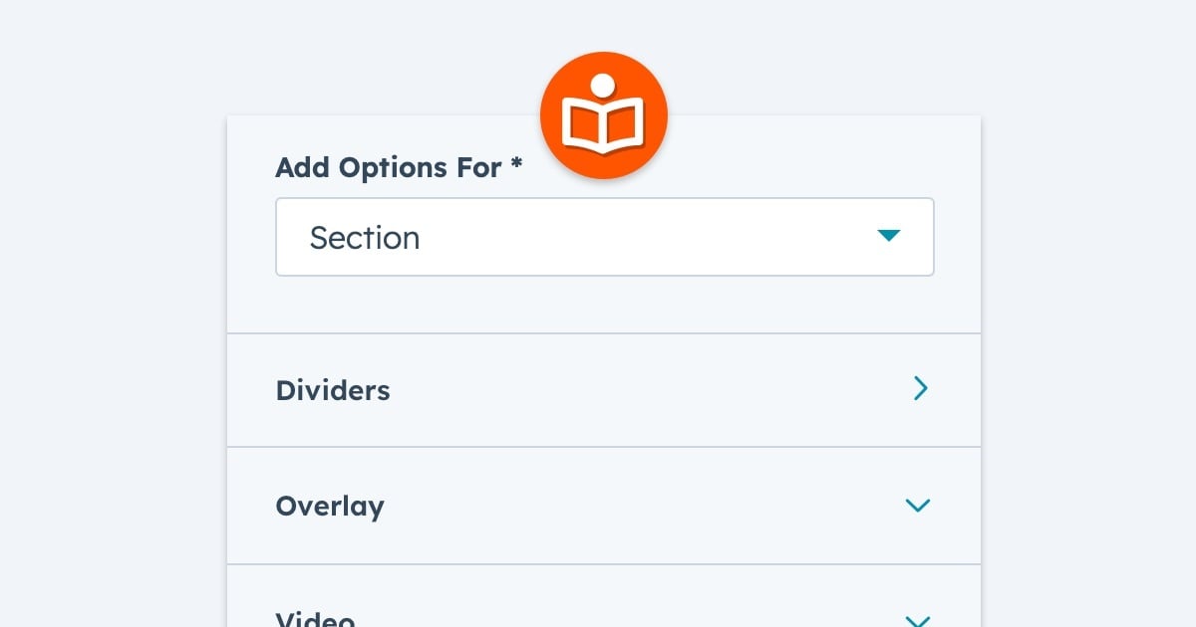The image size is (1196, 627).
Task: Click inside the Section selection field
Action: coord(604,237)
